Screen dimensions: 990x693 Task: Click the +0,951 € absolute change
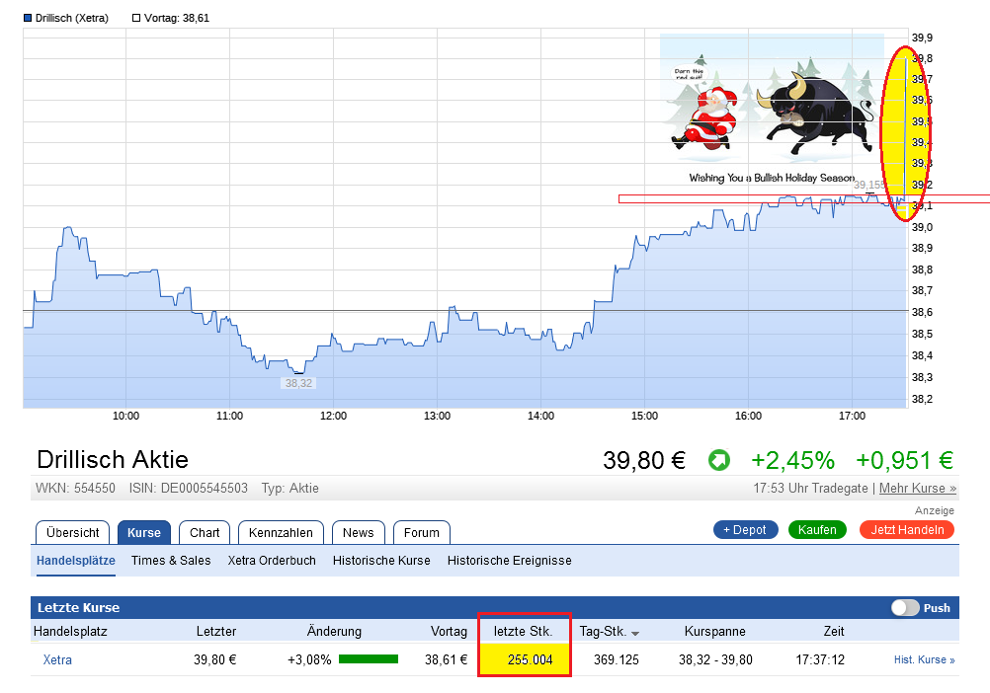904,460
